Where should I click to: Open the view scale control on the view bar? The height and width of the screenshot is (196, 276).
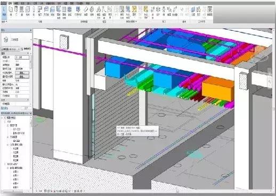tap(39, 191)
